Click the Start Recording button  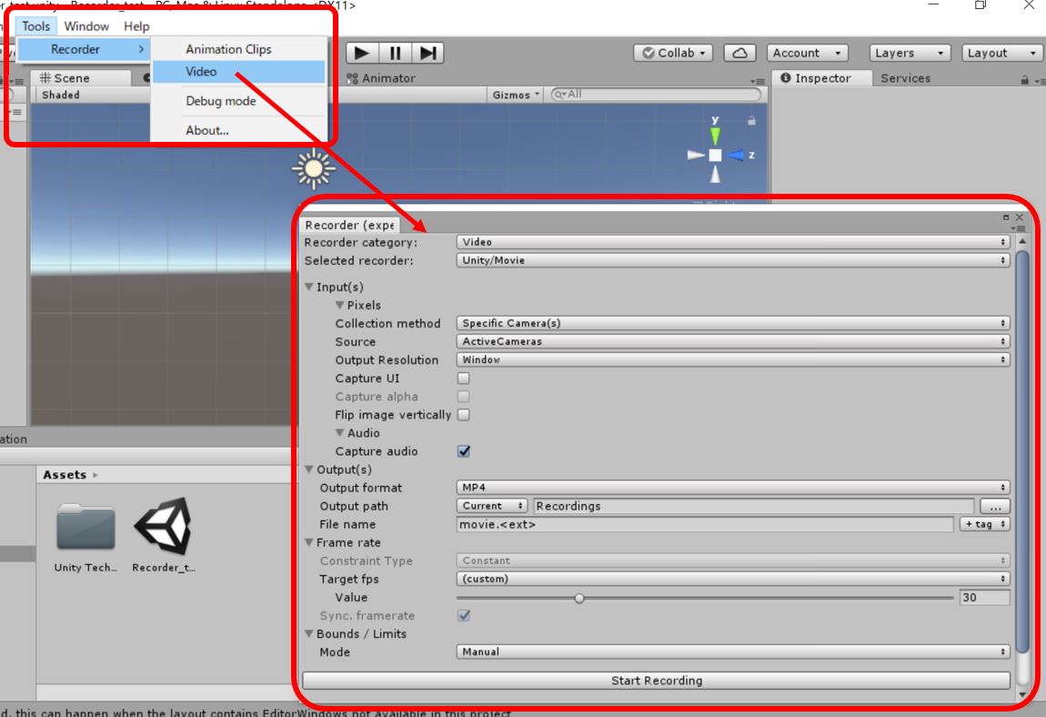coord(656,681)
